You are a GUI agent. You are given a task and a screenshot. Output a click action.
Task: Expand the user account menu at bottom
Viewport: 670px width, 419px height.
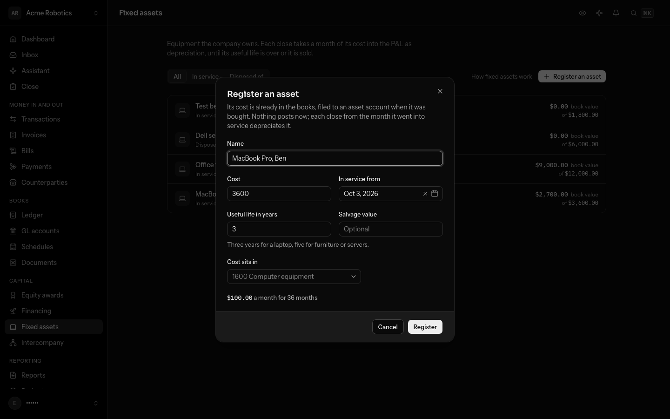(54, 403)
